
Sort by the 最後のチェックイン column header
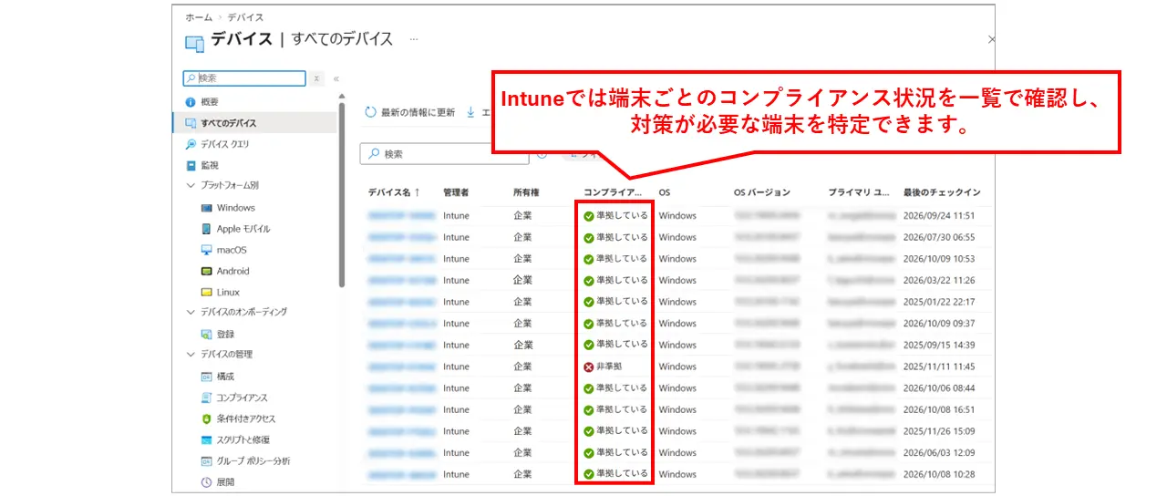pyautogui.click(x=942, y=192)
